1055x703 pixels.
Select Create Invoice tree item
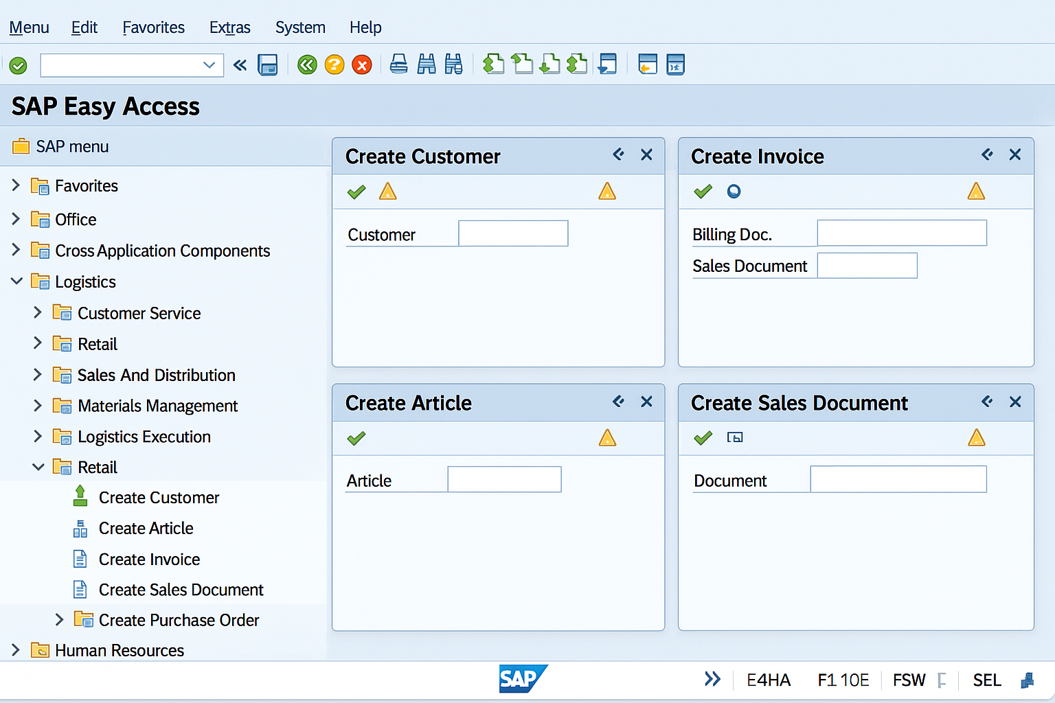(149, 560)
